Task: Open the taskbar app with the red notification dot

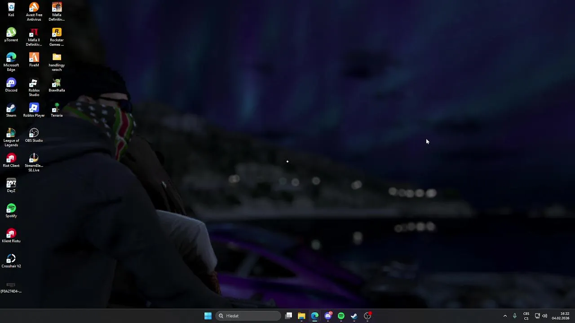Action: click(367, 316)
